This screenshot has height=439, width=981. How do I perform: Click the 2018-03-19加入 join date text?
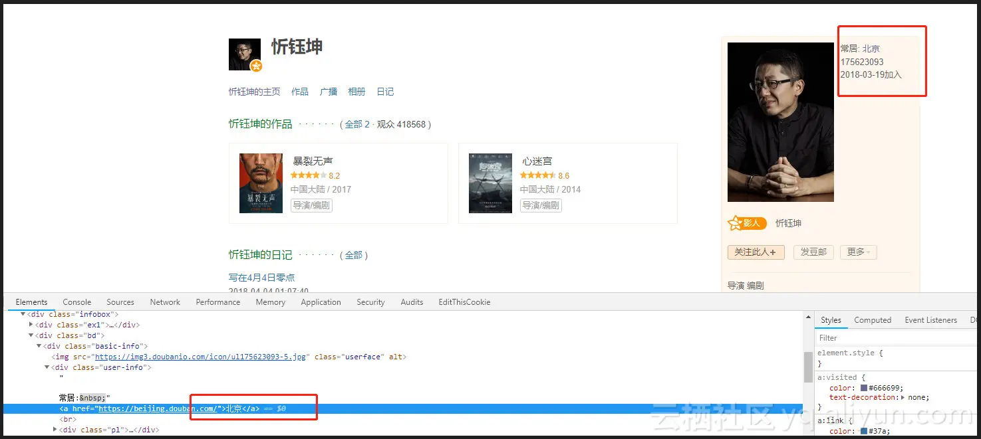(x=871, y=74)
